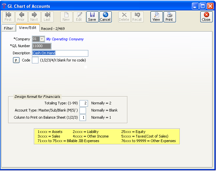Cancel the current edits

point(105,17)
